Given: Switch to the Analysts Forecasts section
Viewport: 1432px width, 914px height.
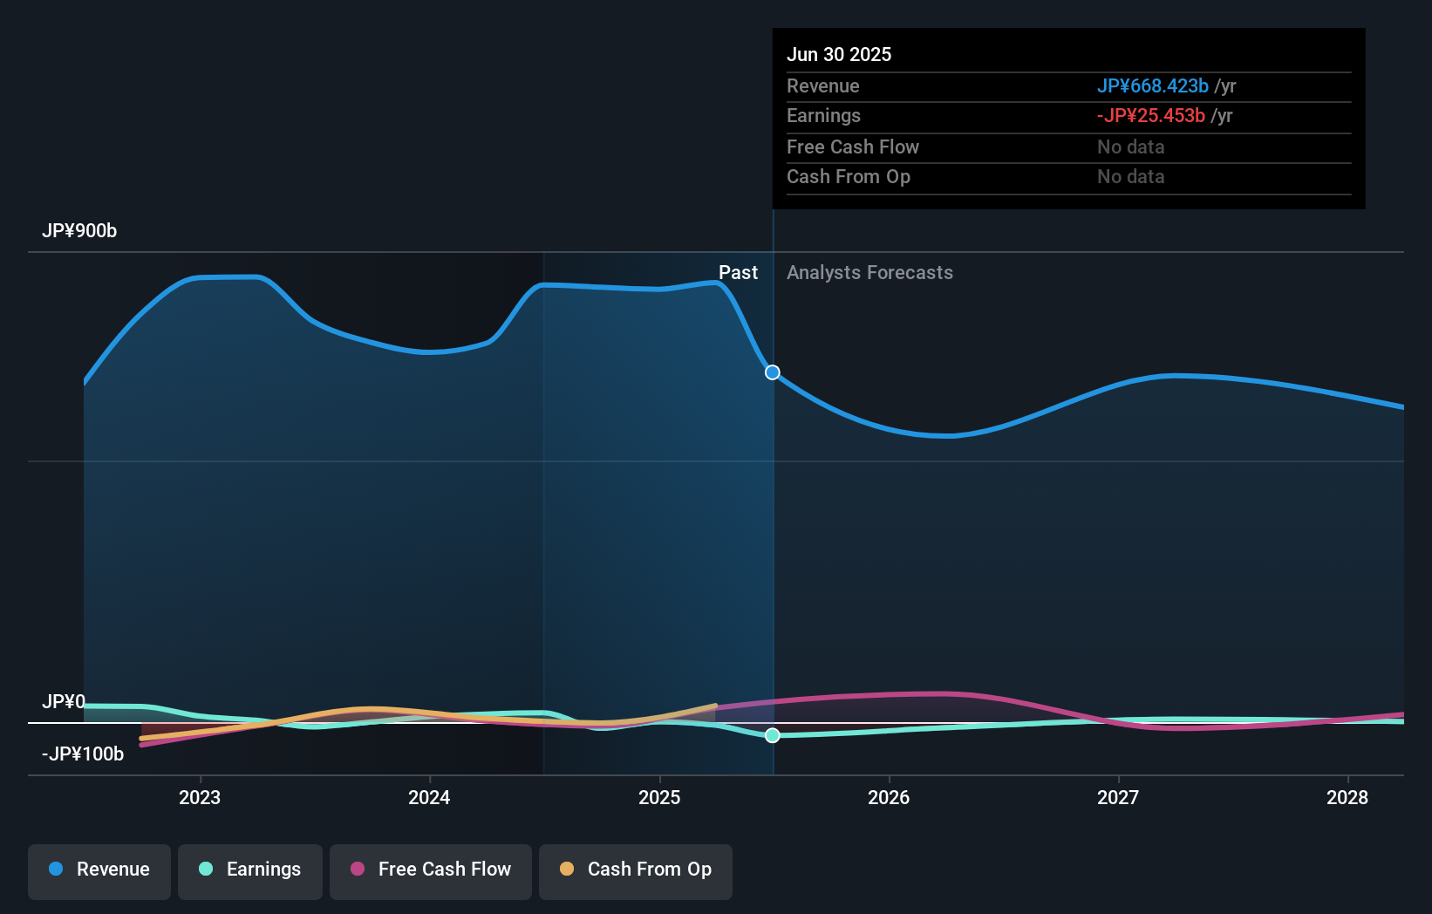Looking at the screenshot, I should pos(869,272).
